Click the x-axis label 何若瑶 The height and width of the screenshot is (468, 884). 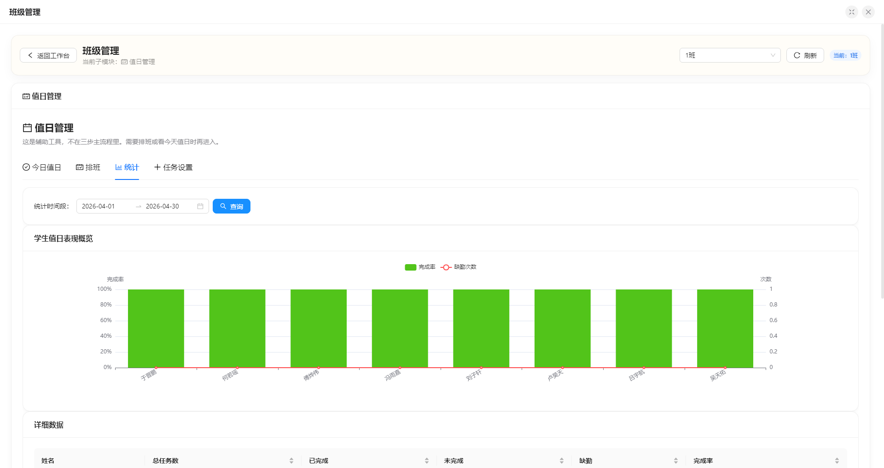(x=230, y=376)
